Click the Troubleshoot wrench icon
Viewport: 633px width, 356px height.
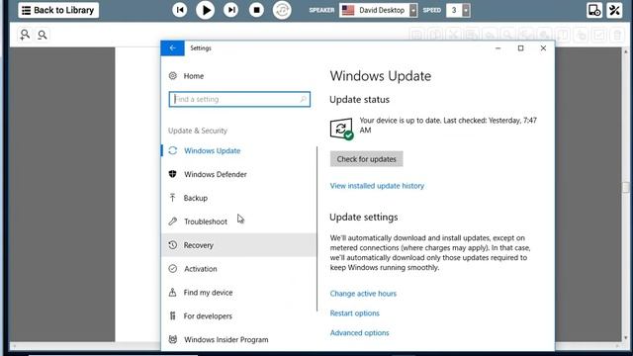(x=173, y=222)
